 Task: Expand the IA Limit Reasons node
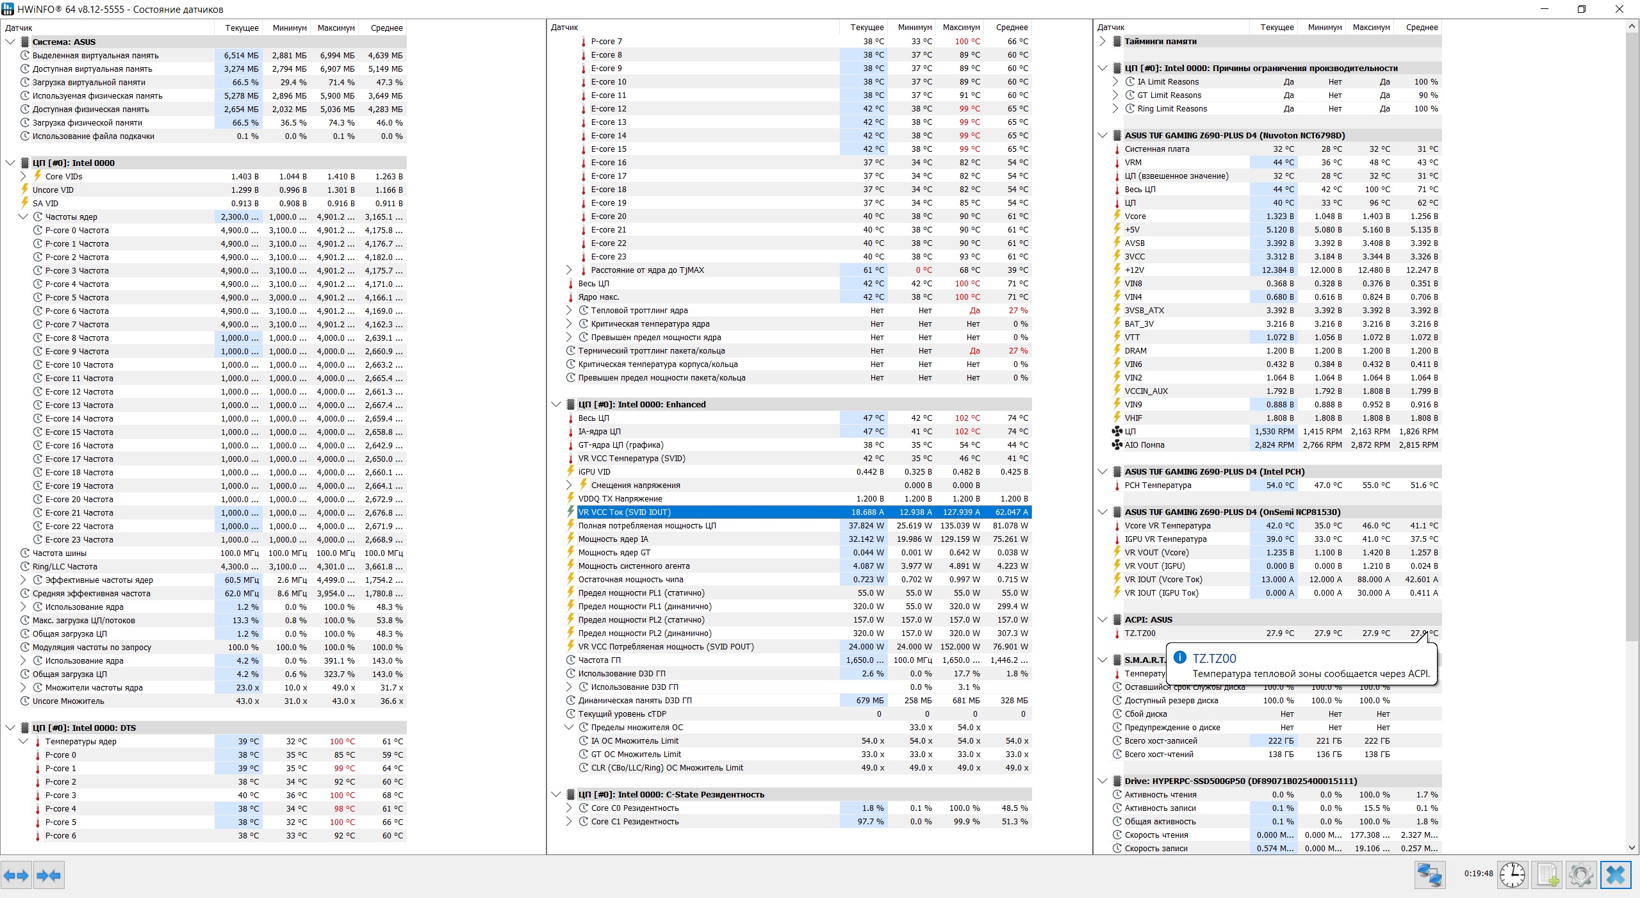coord(1115,81)
